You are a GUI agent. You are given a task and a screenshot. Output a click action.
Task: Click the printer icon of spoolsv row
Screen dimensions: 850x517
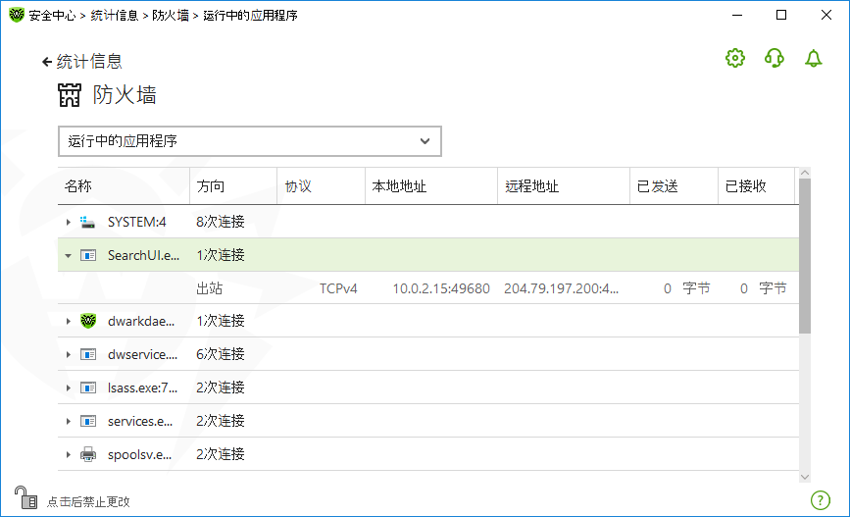88,454
